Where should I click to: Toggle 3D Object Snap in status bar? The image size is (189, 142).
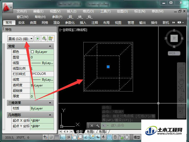tap(80, 137)
